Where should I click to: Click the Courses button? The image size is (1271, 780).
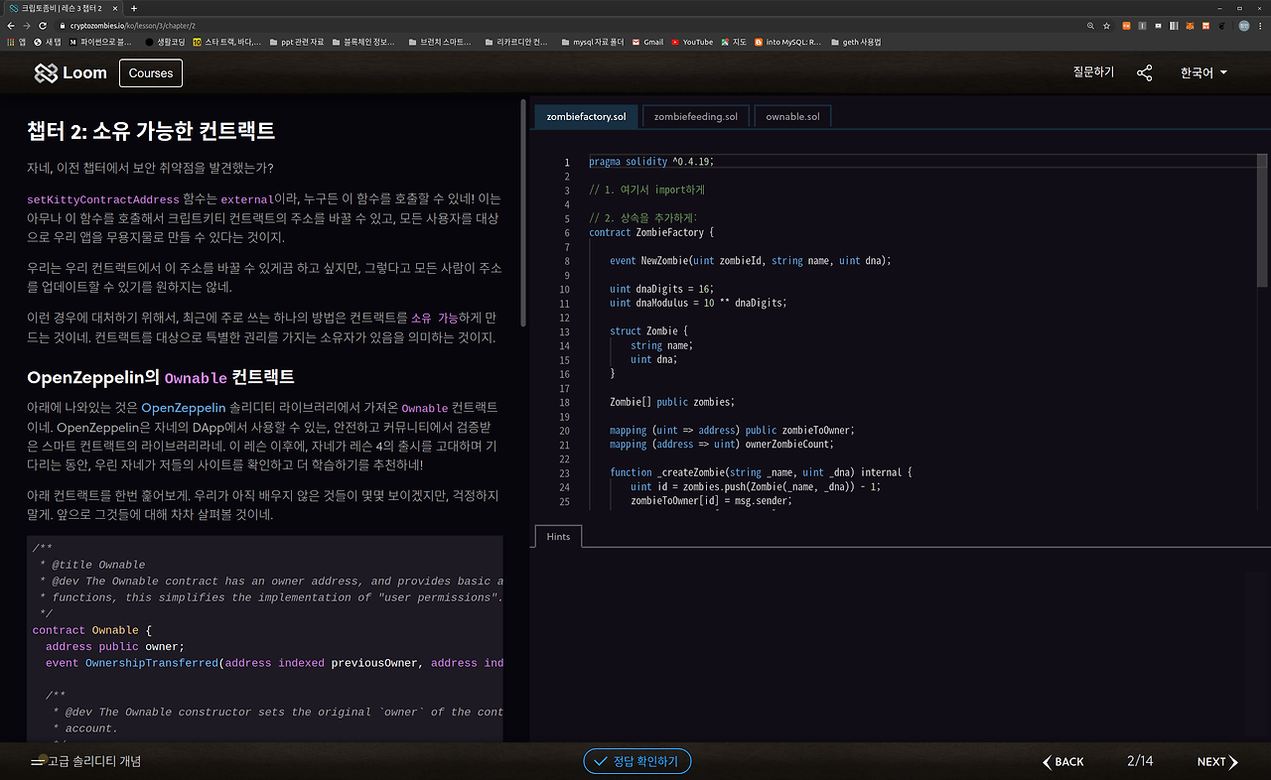pyautogui.click(x=151, y=72)
